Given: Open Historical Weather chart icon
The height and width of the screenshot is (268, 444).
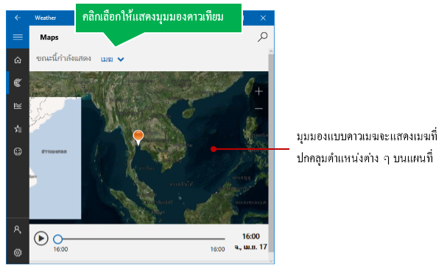Looking at the screenshot, I should [18, 106].
